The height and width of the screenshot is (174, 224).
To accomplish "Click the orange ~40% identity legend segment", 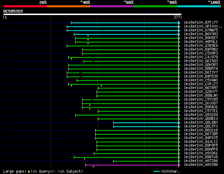I will pos(69,6).
